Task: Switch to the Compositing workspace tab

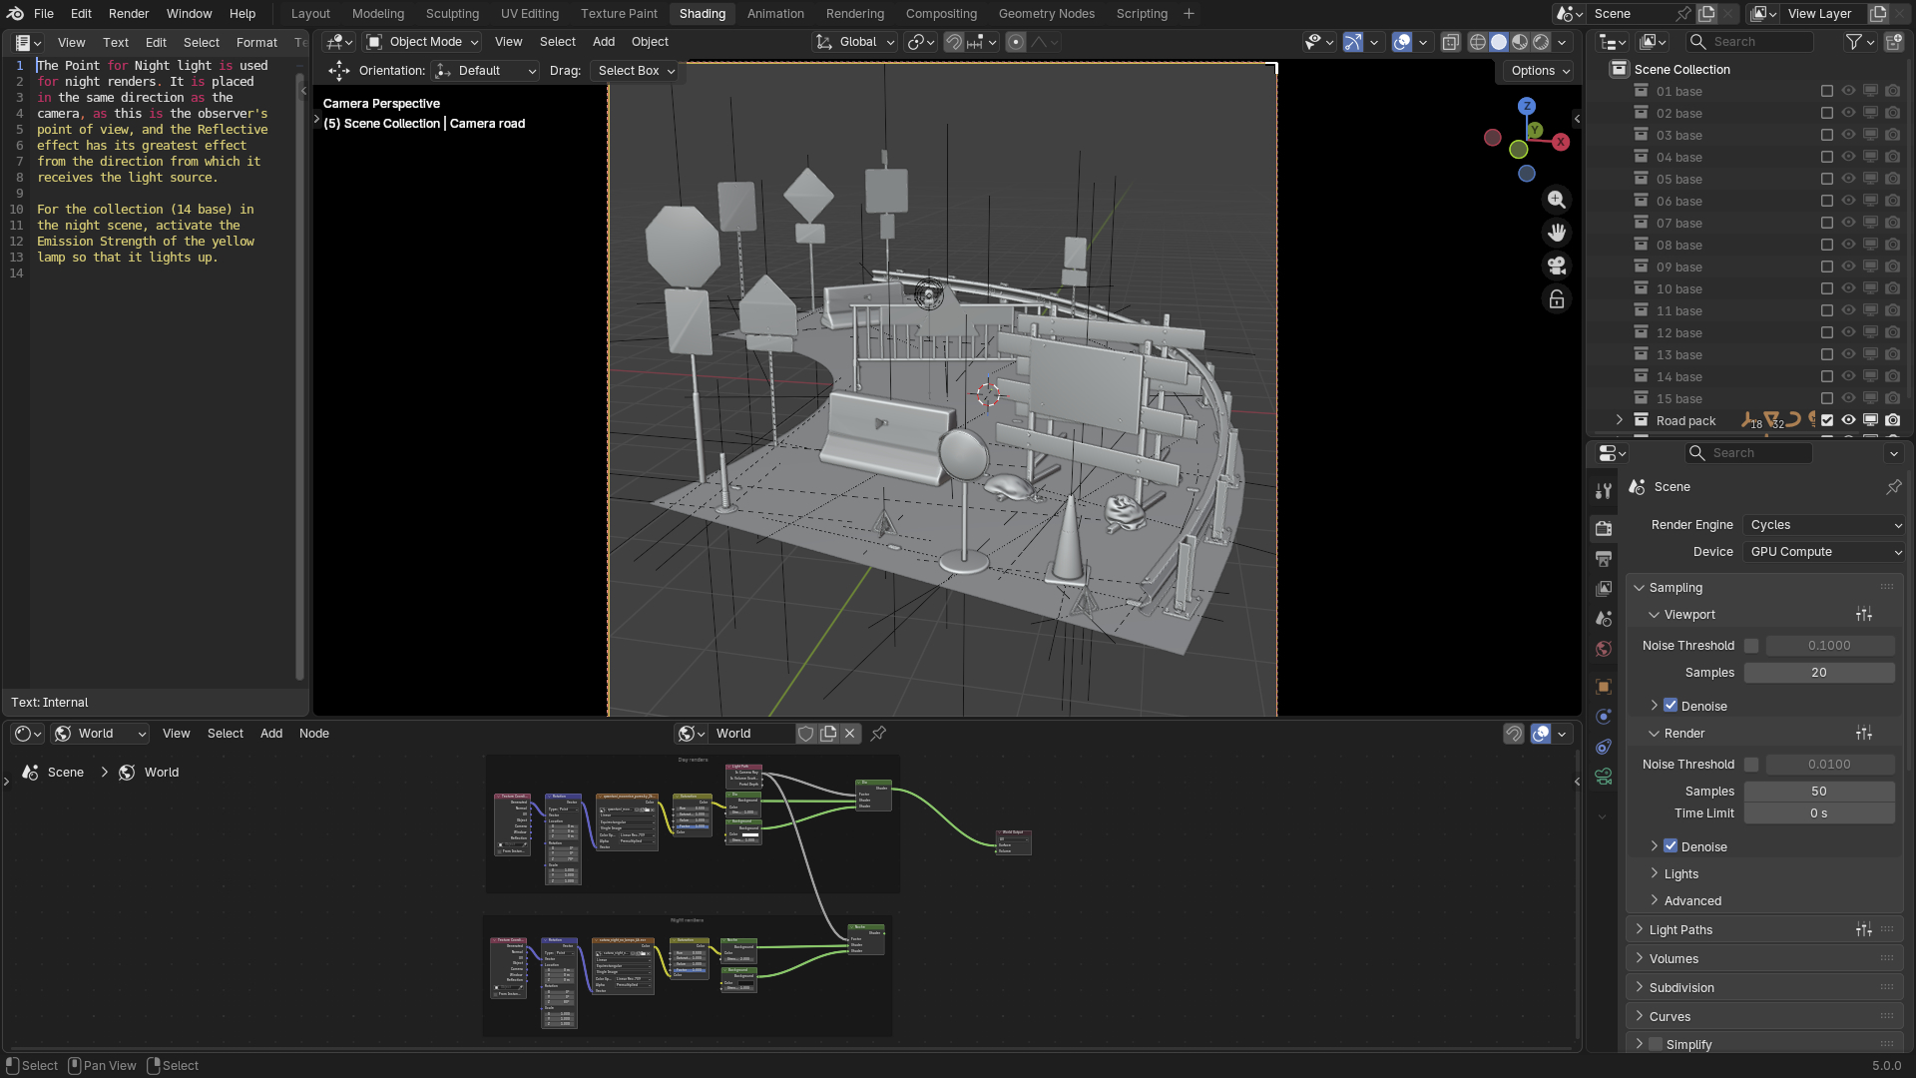Action: coord(940,14)
